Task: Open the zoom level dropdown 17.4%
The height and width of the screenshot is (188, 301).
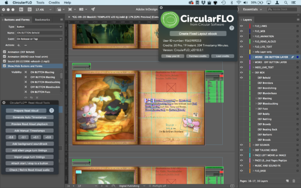Action: [x=50, y=10]
